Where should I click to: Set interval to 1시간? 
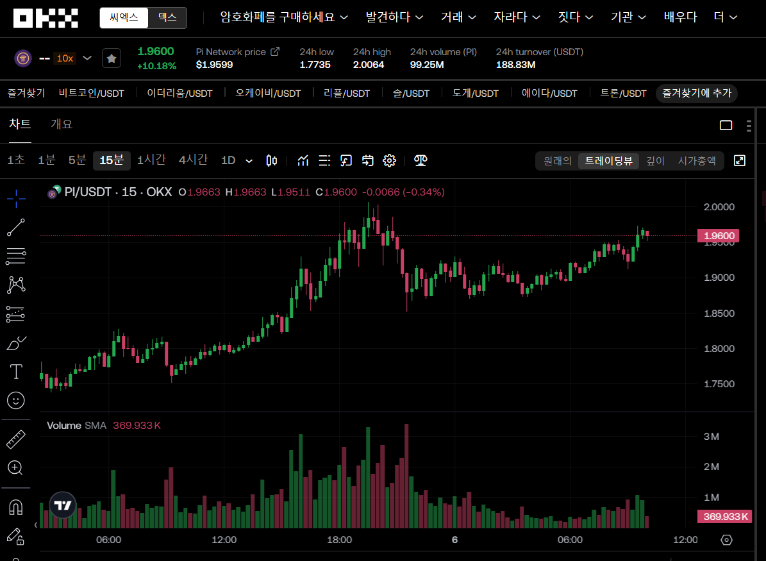pos(151,160)
